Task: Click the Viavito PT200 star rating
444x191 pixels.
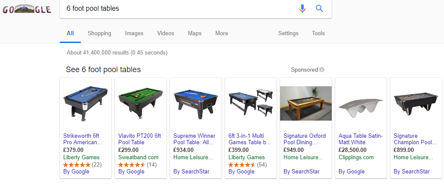Action: coord(132,165)
